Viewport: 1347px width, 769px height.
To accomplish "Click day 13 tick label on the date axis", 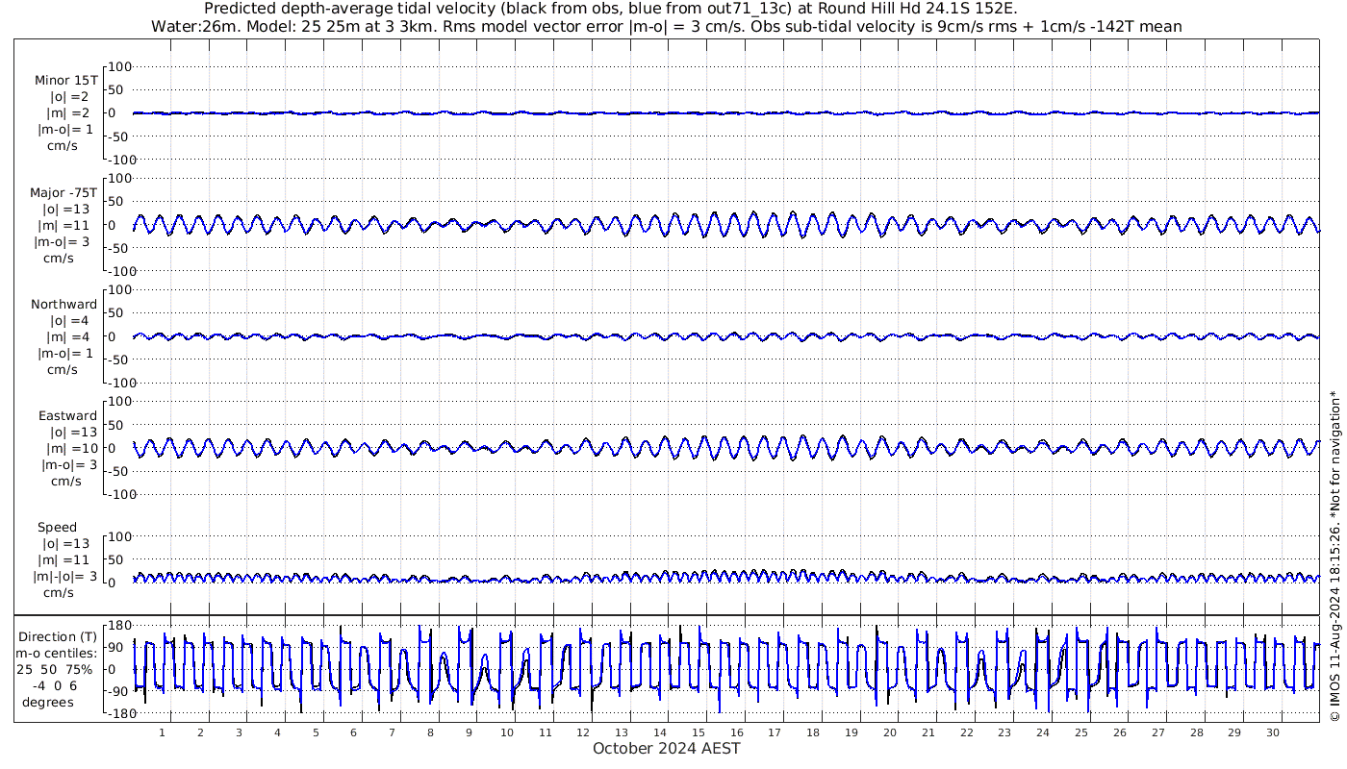I will [x=622, y=732].
